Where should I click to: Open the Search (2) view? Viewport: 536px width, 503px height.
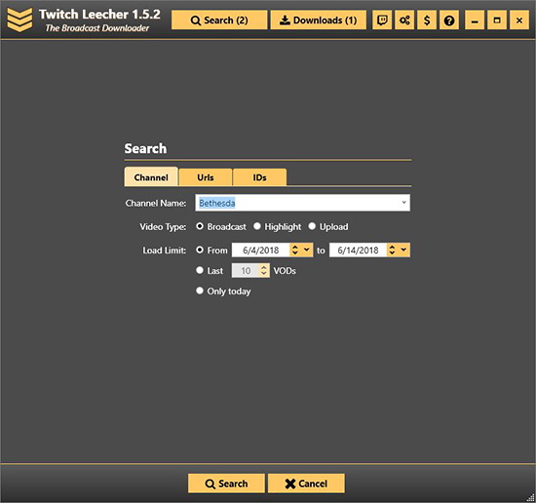coord(219,20)
